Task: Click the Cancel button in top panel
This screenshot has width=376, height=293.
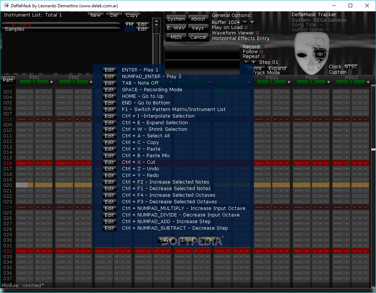Action: [198, 37]
